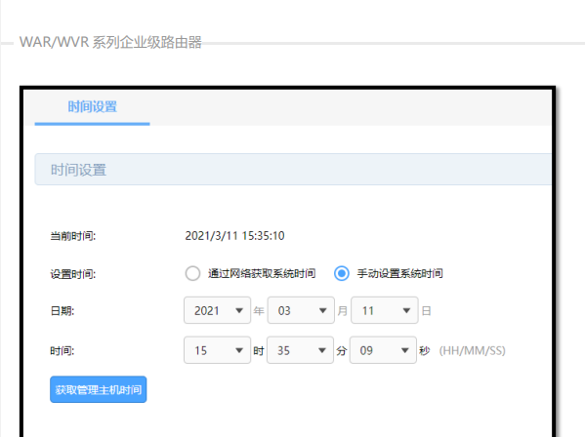Image resolution: width=585 pixels, height=437 pixels.
Task: Open the seconds 09 dropdown
Action: coord(383,350)
